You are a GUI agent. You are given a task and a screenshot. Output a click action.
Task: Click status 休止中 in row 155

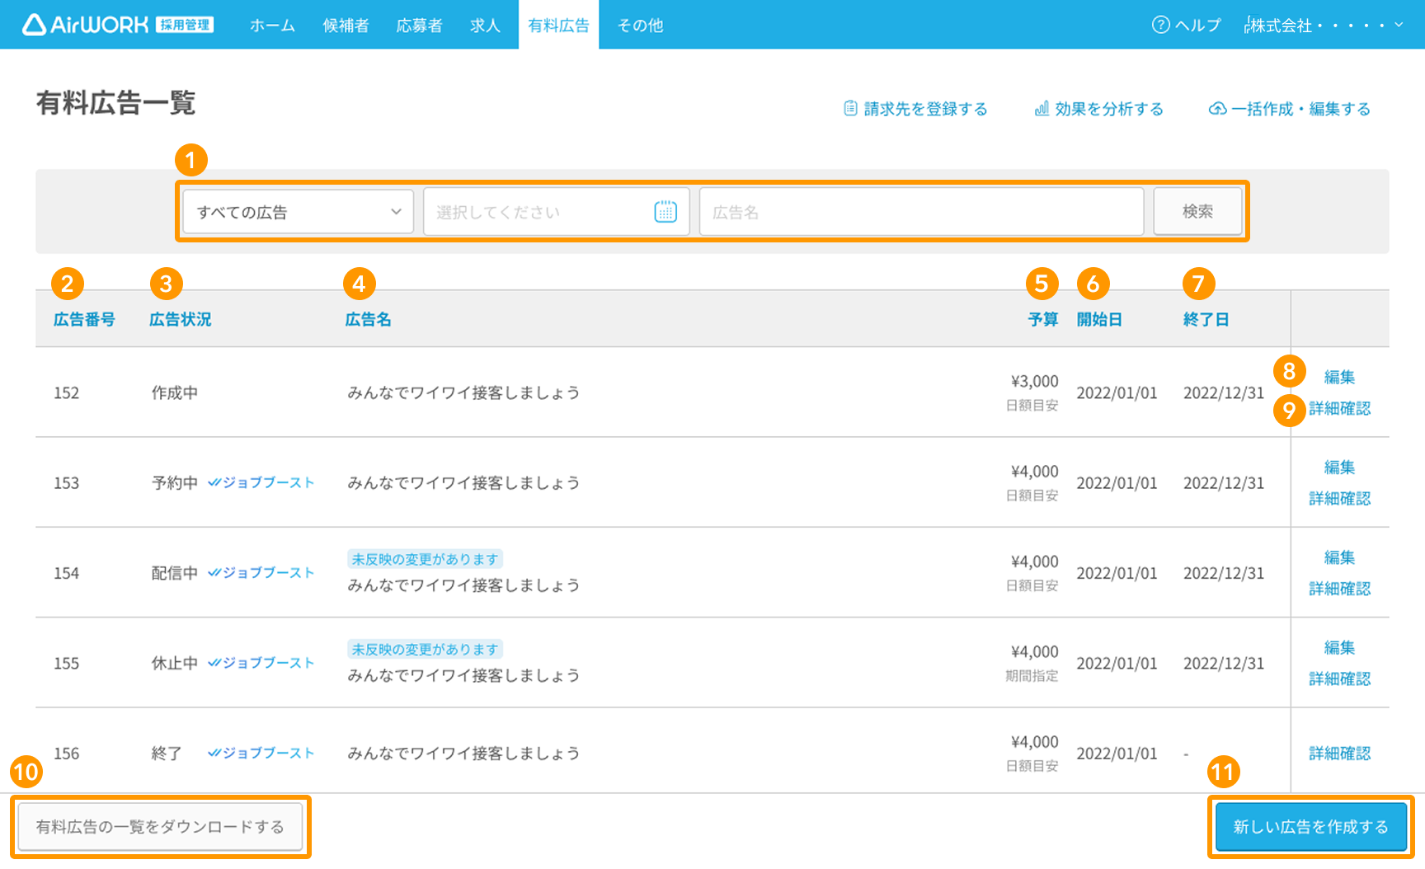(174, 663)
